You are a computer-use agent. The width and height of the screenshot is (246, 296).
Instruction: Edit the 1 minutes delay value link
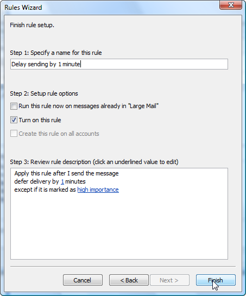coord(62,181)
